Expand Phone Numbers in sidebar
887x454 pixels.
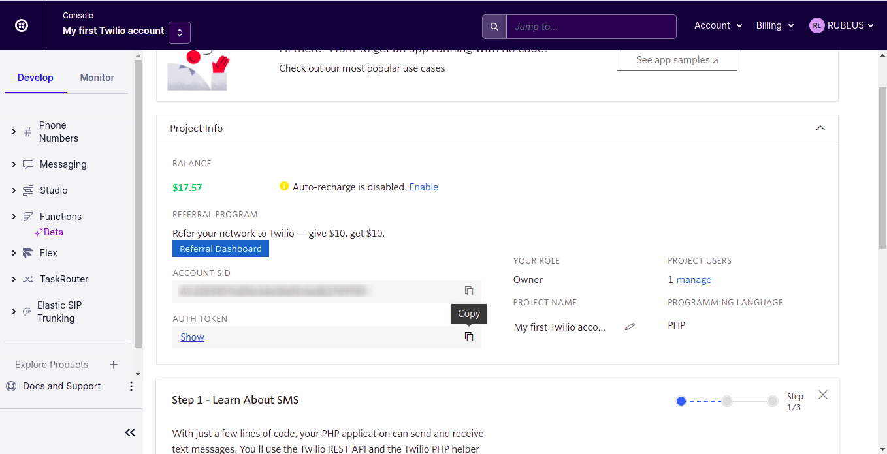(14, 132)
